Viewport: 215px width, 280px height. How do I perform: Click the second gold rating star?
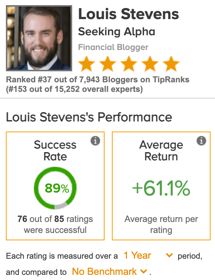coord(107,64)
